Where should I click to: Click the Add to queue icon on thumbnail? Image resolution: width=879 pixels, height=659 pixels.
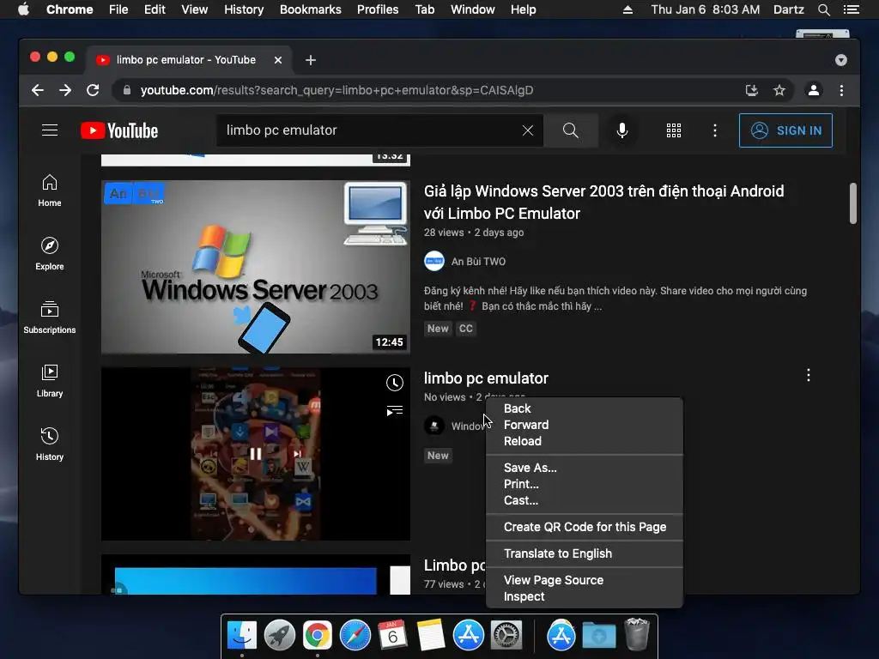[x=395, y=411]
